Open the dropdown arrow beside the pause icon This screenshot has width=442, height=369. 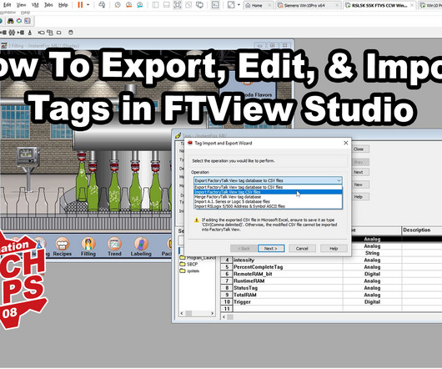[88, 5]
